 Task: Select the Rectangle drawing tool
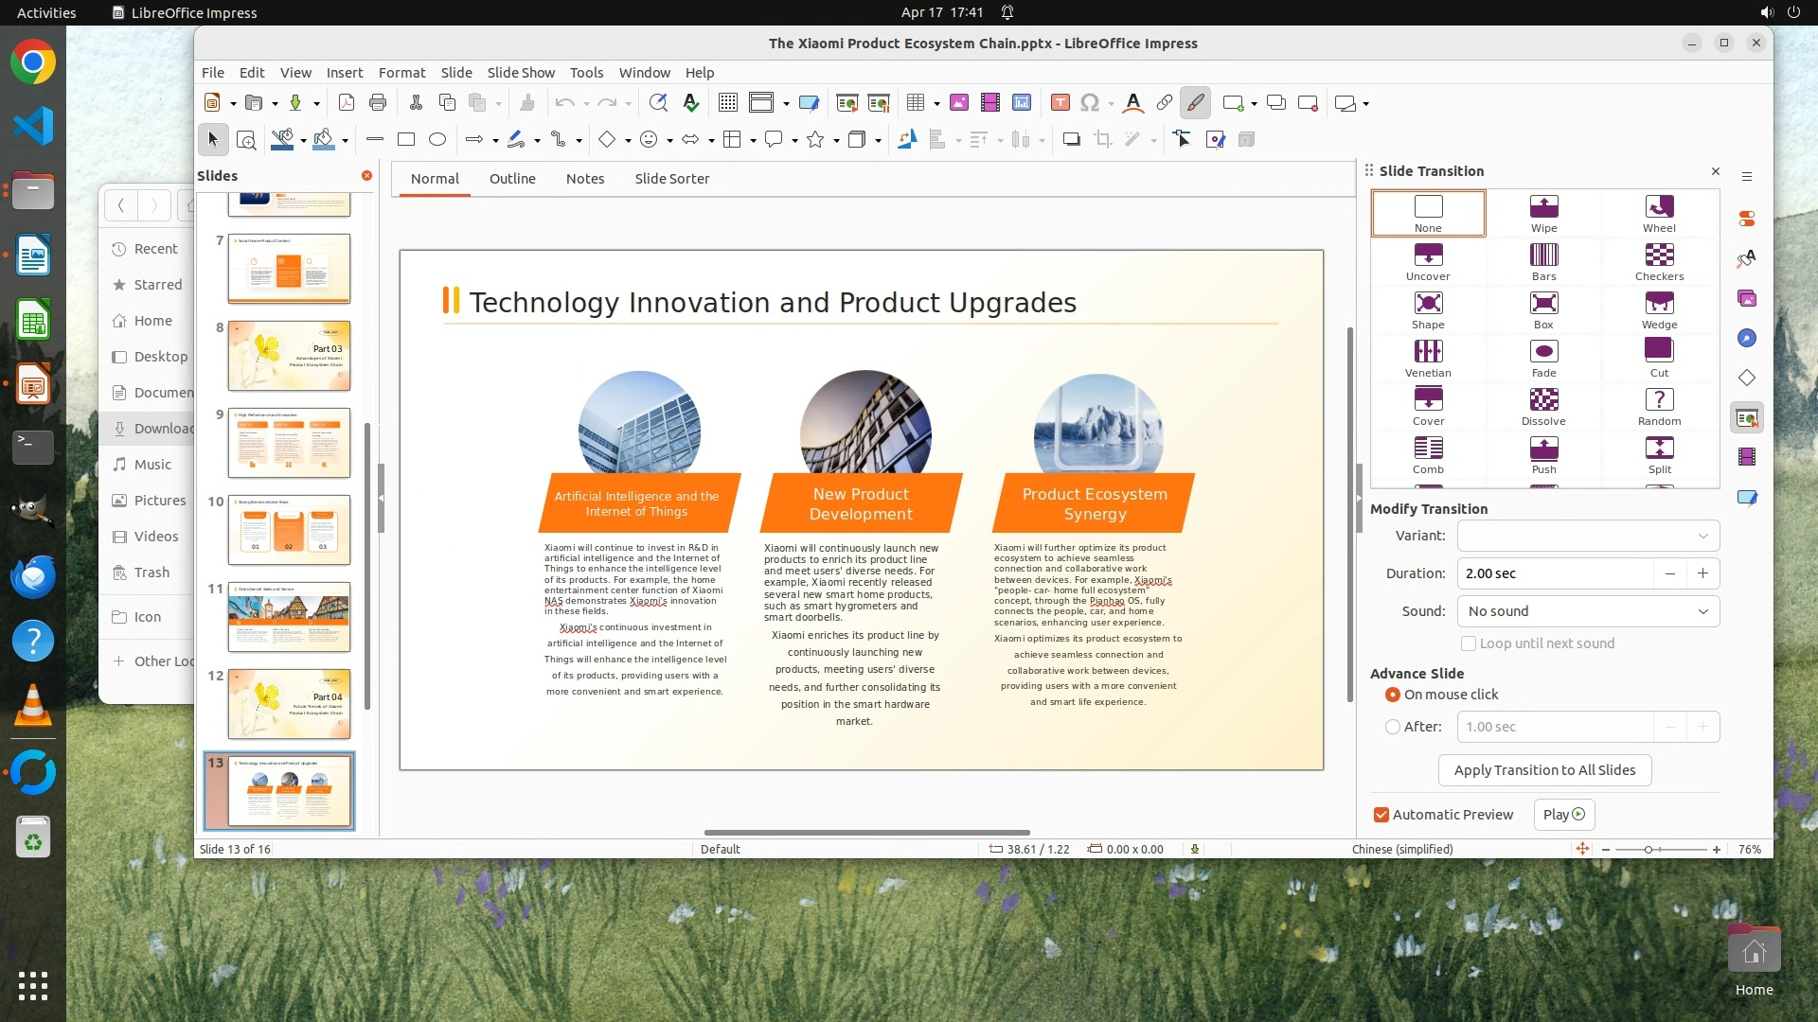click(406, 140)
